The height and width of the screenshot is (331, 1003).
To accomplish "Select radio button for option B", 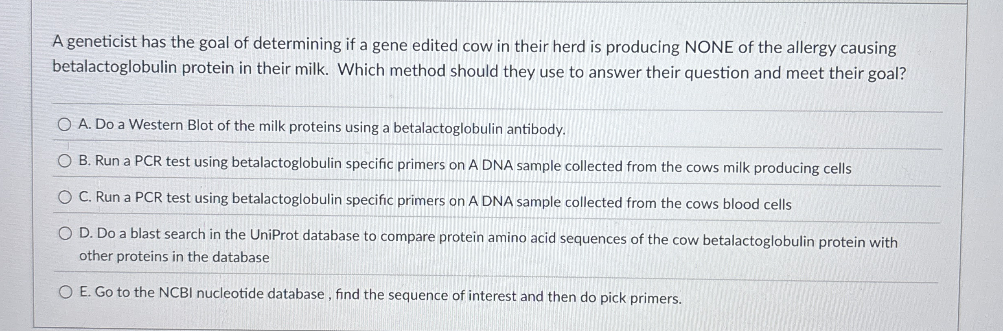I will [x=65, y=161].
